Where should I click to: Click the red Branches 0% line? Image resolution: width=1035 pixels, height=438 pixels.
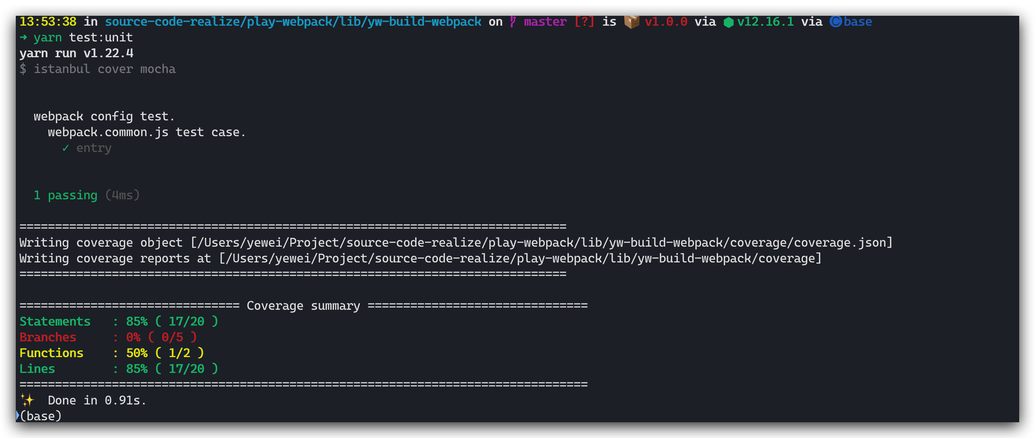pos(108,337)
